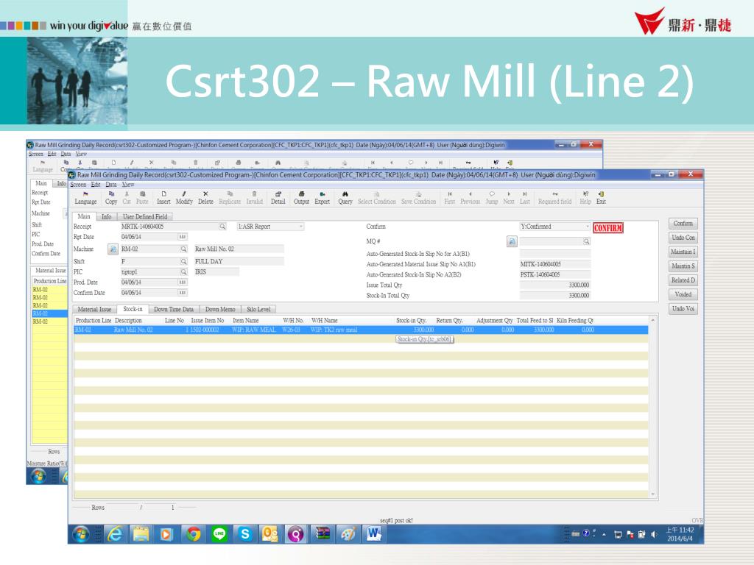Select the Silo Level tab
Image resolution: width=754 pixels, height=565 pixels.
pos(258,310)
